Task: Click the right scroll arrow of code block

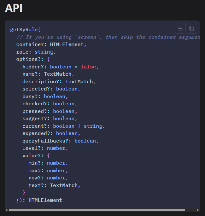Action: pos(198,210)
